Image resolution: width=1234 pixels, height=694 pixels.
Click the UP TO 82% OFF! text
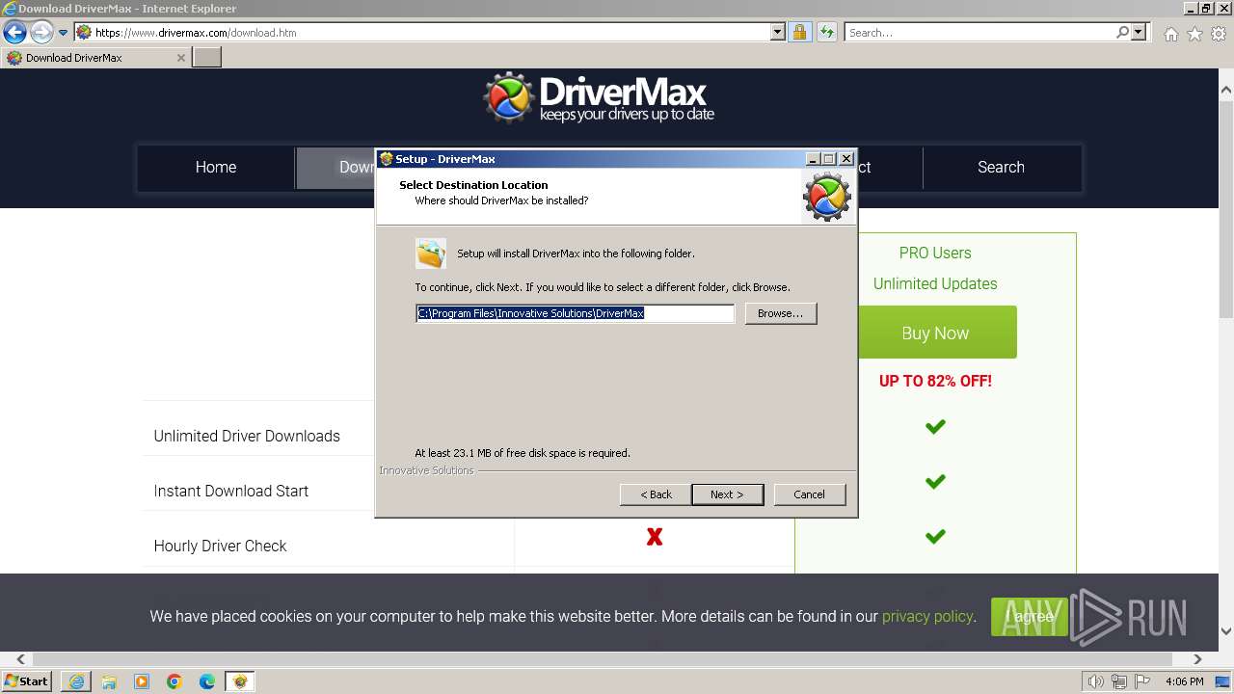935,381
